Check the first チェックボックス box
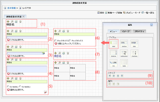Image resolution: width=160 pixels, height=102 pixels. tap(55, 41)
